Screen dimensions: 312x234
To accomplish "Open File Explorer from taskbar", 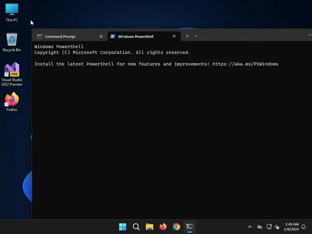I will [x=149, y=227].
